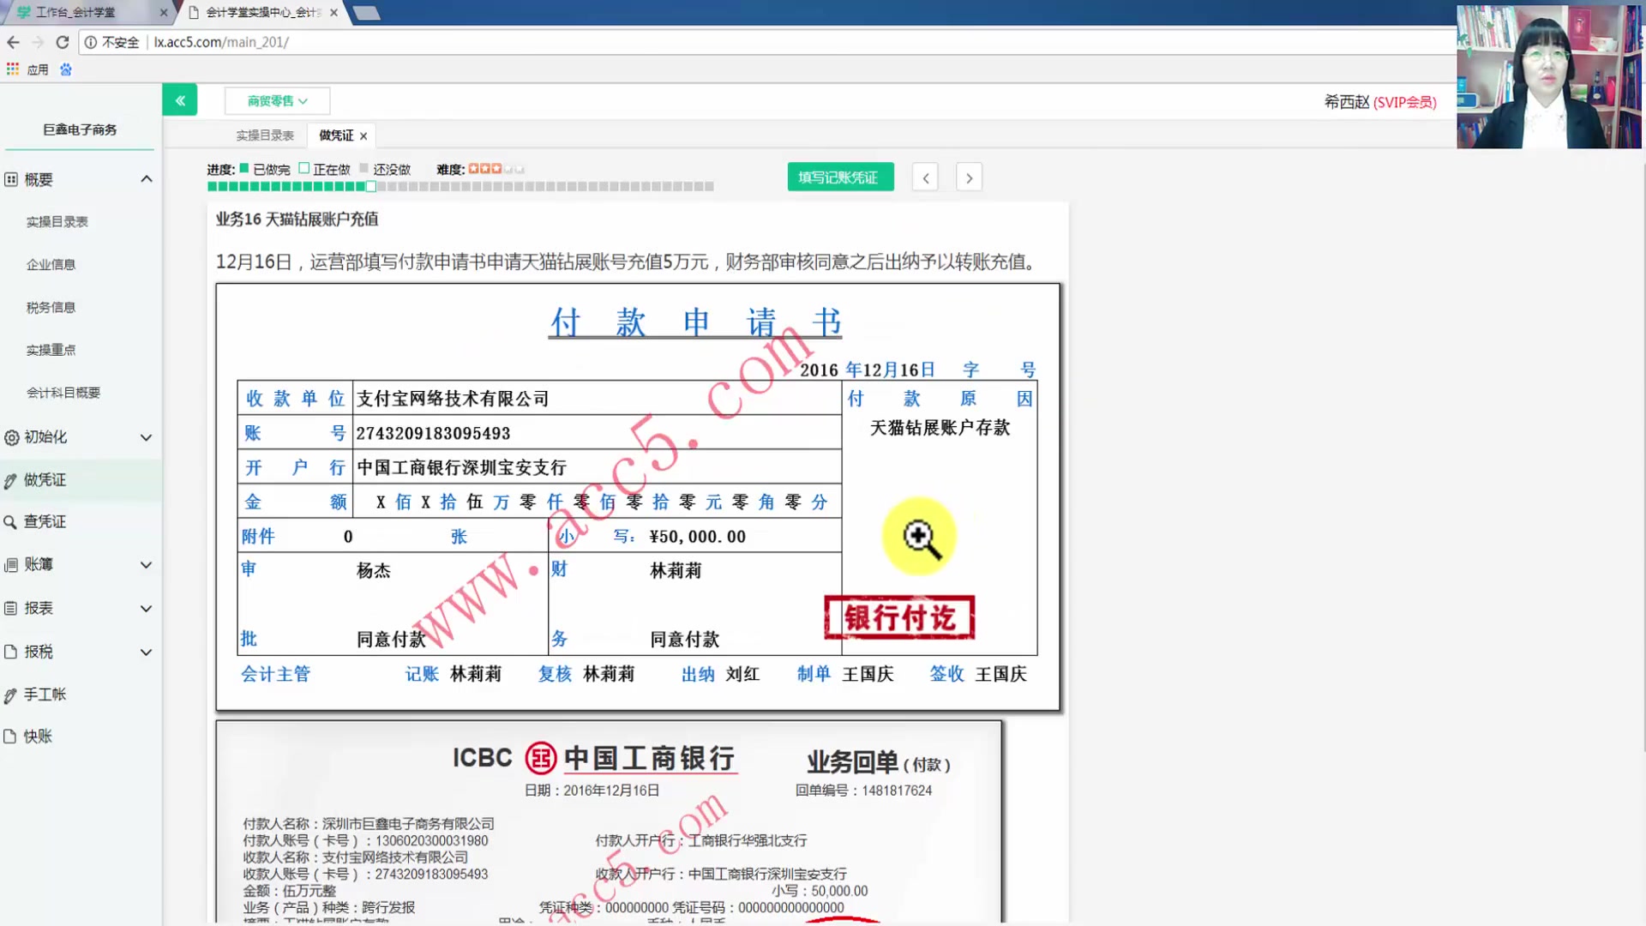Click the 填写记账凭证 button

pos(839,177)
